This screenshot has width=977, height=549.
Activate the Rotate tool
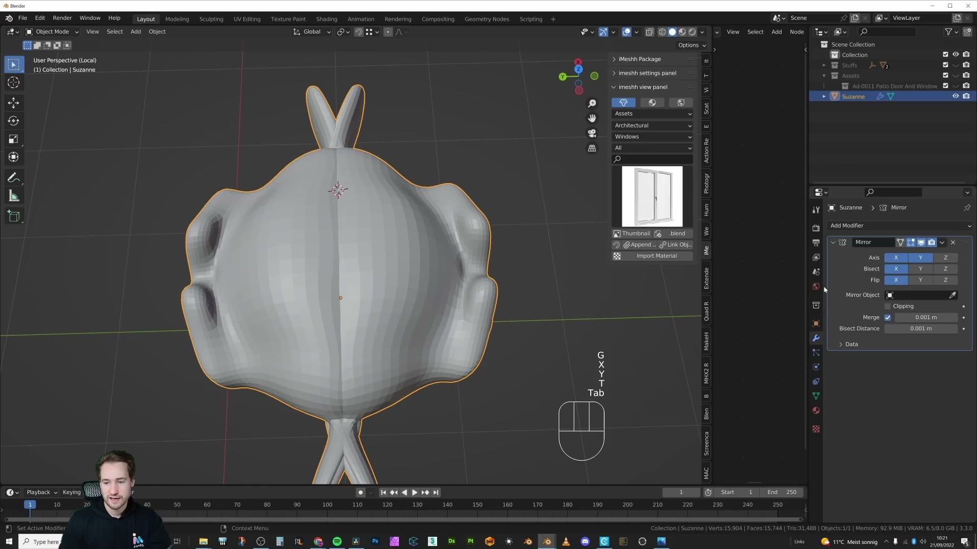(14, 121)
